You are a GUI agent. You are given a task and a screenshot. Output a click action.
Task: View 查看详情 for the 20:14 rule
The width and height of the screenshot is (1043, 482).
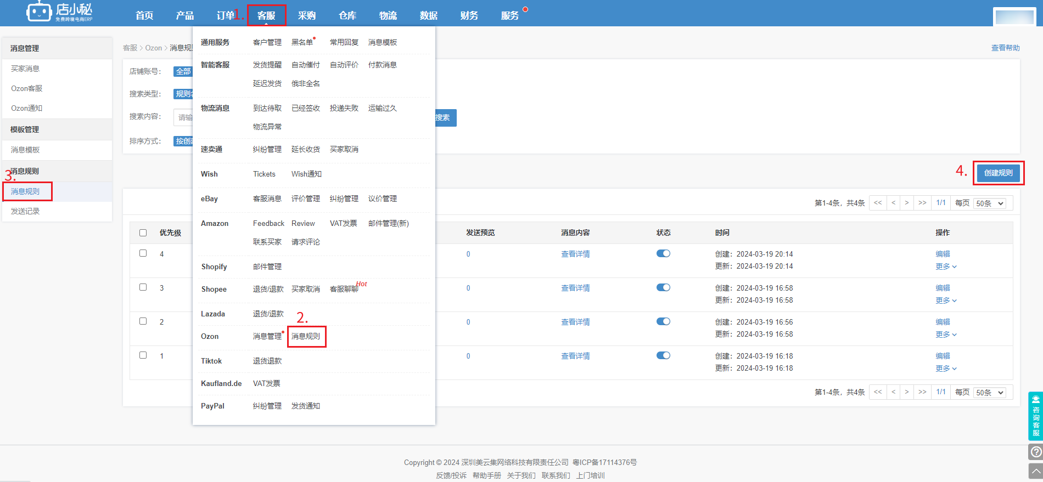(575, 254)
